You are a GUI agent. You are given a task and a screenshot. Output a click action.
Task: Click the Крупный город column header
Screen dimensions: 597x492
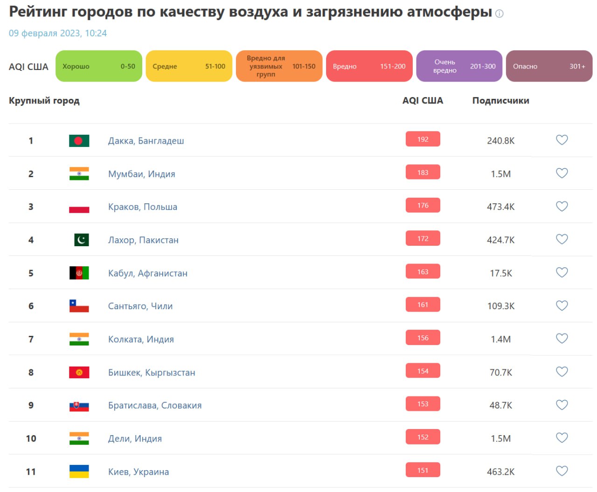(44, 101)
